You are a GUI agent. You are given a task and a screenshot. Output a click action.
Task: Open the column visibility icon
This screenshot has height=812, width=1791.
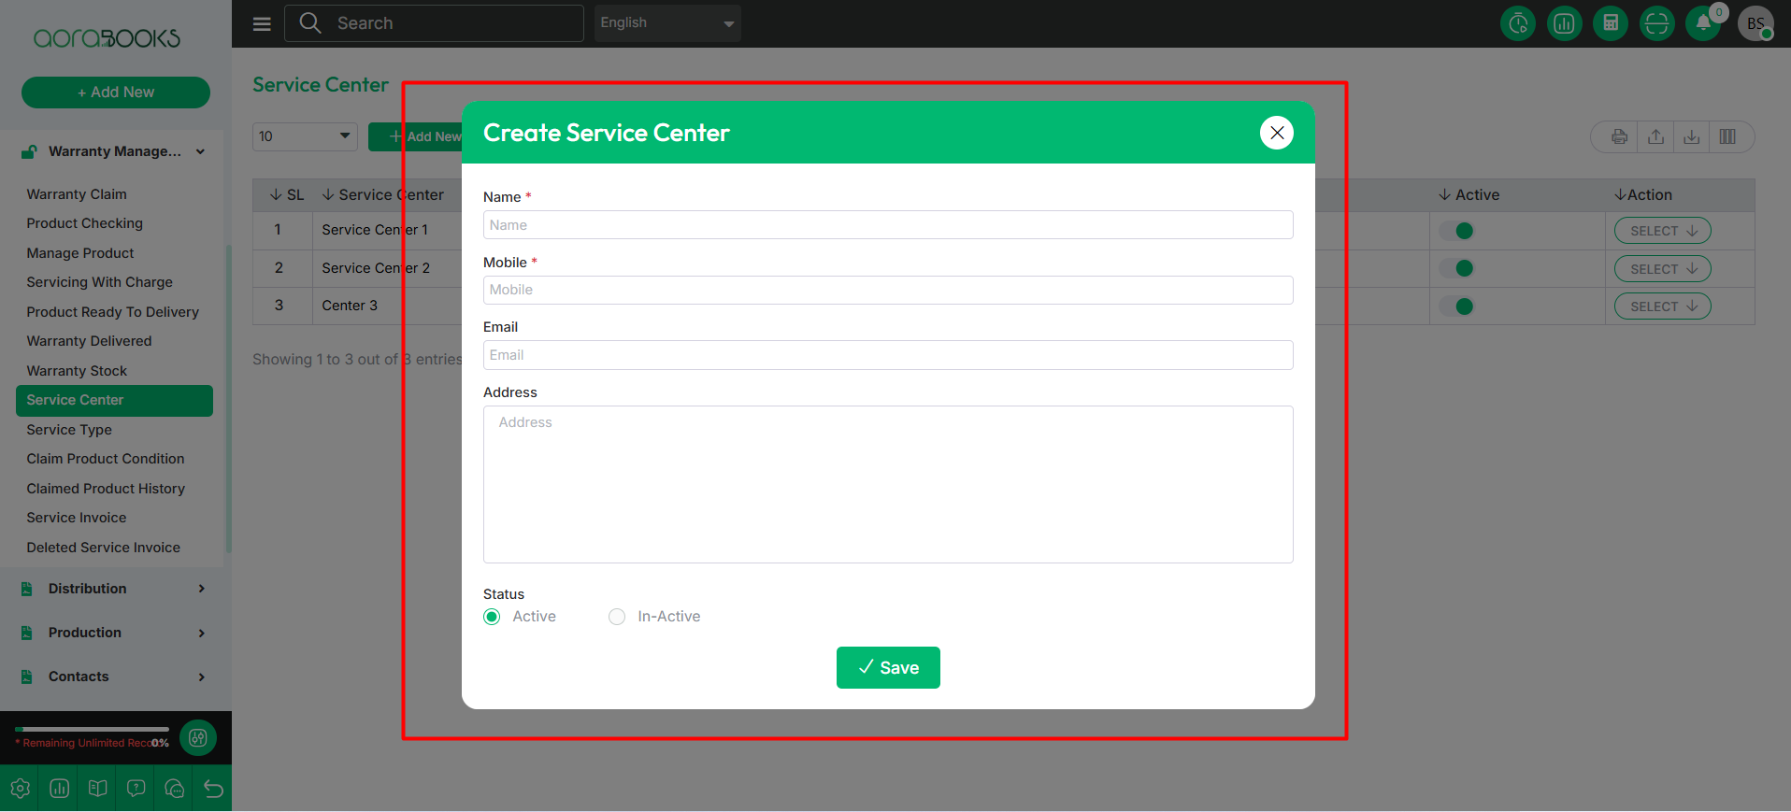[x=1727, y=137]
